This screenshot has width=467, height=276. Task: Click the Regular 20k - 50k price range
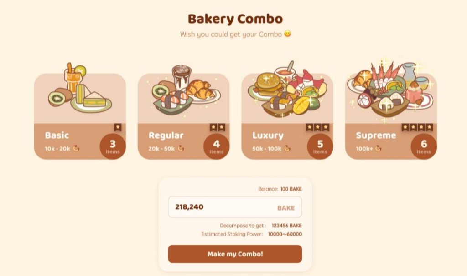[162, 149]
